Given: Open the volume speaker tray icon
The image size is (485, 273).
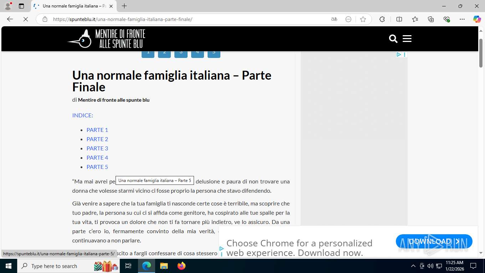Looking at the screenshot, I should 430,266.
